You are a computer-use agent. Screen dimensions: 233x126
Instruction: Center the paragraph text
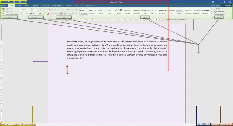click(x=56, y=13)
